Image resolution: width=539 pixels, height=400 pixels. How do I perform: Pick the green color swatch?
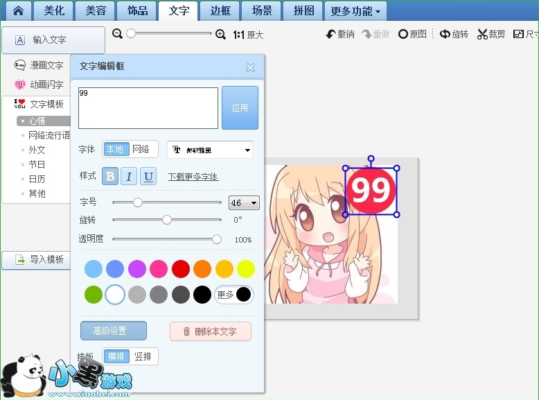(94, 295)
